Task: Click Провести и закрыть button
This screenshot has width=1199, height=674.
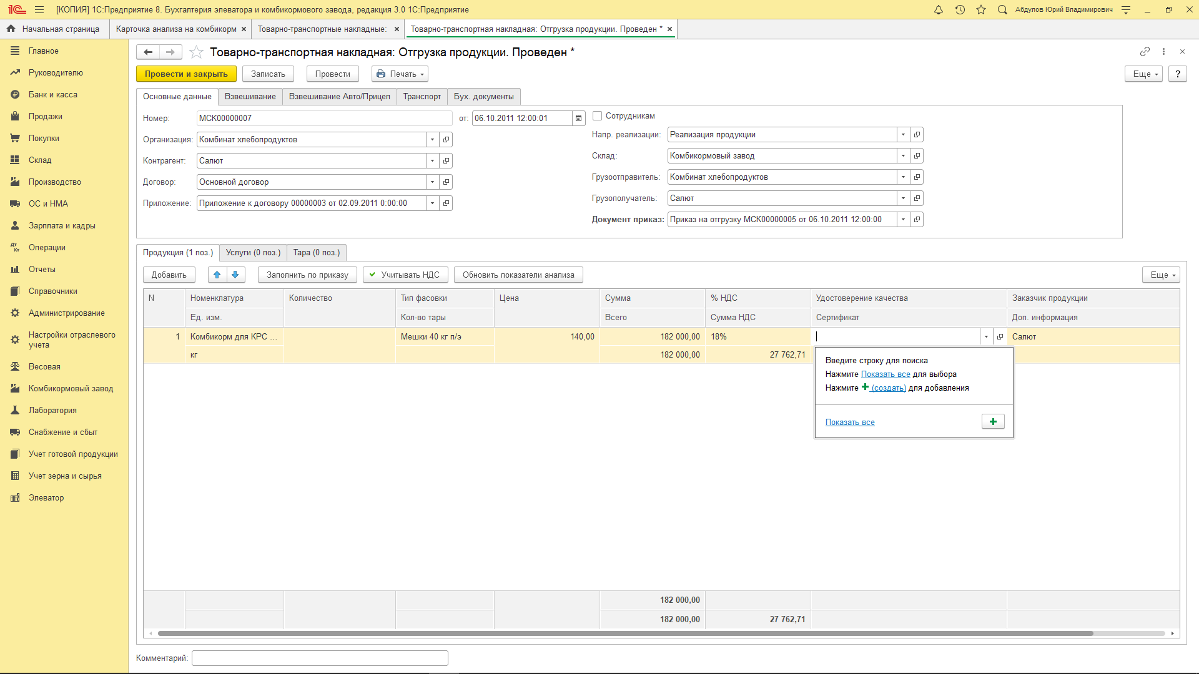Action: pos(186,74)
